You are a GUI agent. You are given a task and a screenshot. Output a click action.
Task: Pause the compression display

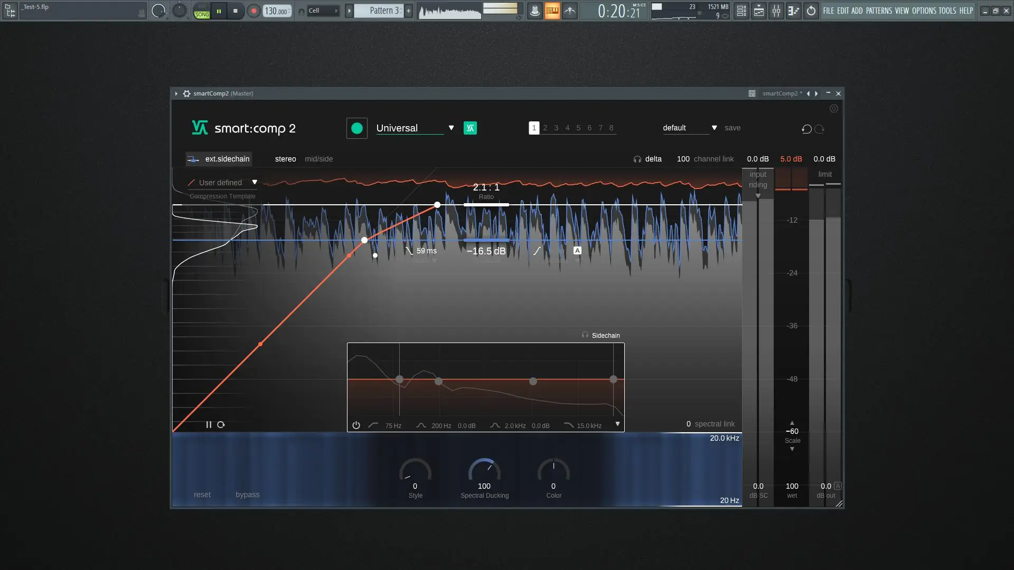(209, 425)
